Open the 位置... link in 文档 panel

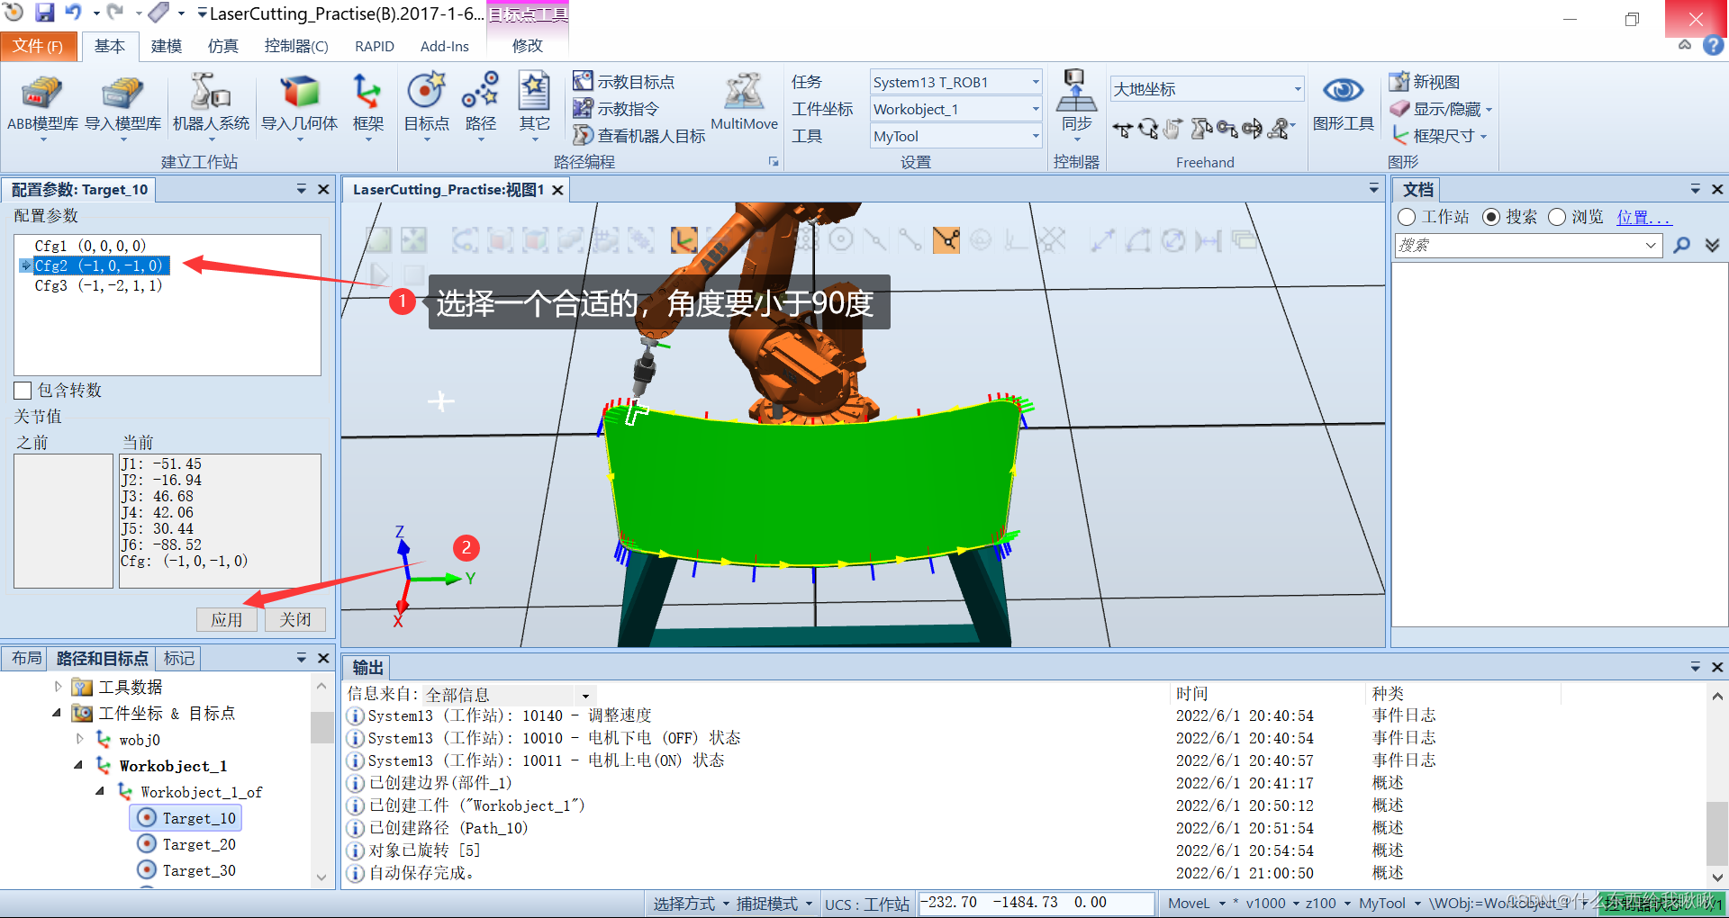[1643, 217]
